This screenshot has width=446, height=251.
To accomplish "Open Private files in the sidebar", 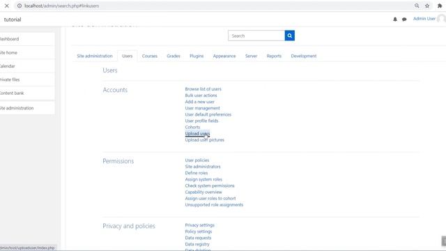I will click(x=27, y=79).
